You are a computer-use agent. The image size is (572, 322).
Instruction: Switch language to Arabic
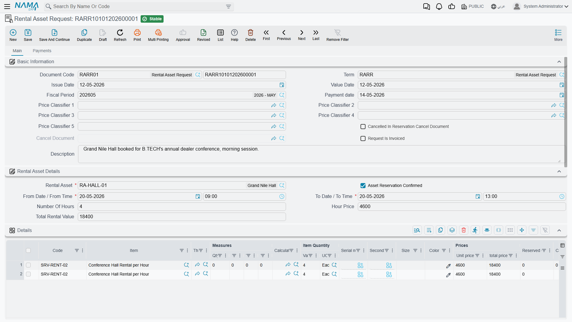(498, 7)
